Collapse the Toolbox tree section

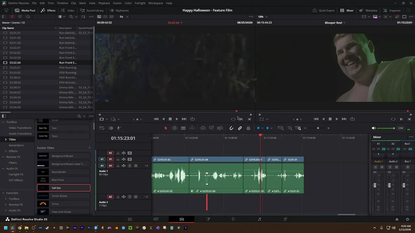point(3,122)
